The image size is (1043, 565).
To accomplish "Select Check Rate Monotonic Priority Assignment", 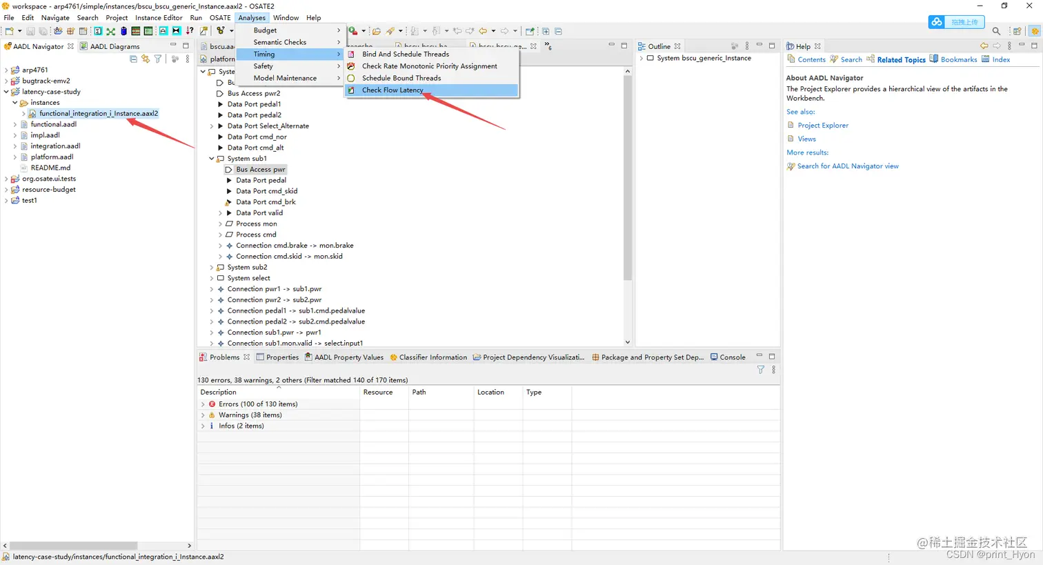I will [431, 66].
